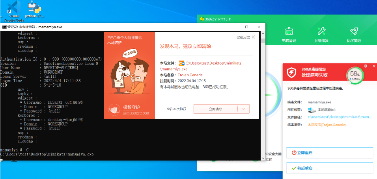Click the file icon beside the 木马文件 path

point(181,63)
